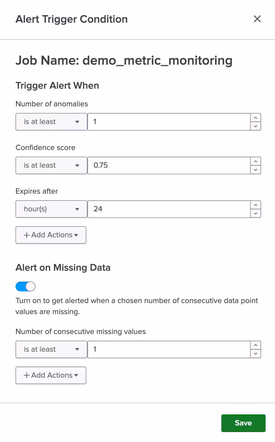Open Add Actions menu under Missing Data
Image resolution: width=275 pixels, height=442 pixels.
click(x=51, y=375)
